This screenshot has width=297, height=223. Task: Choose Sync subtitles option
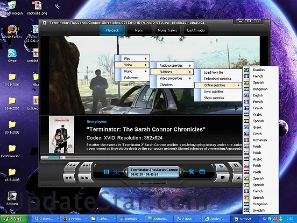218,92
